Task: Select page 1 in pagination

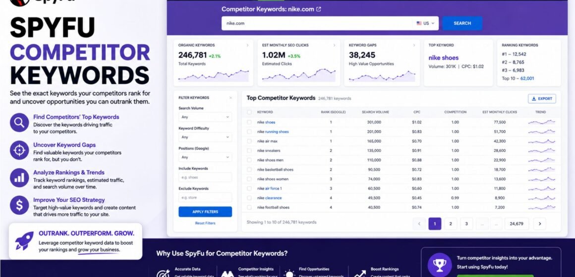Action: tap(435, 224)
